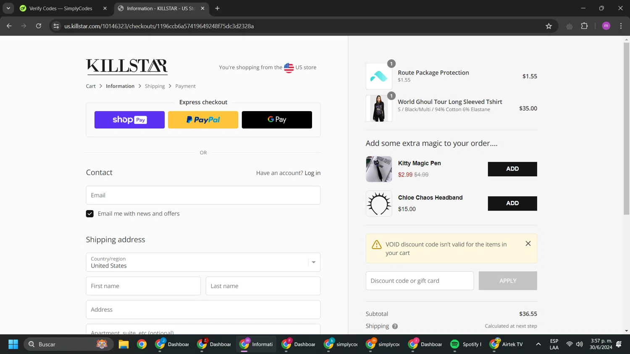Open File Explorer from taskbar
Image resolution: width=630 pixels, height=354 pixels.
click(123, 344)
